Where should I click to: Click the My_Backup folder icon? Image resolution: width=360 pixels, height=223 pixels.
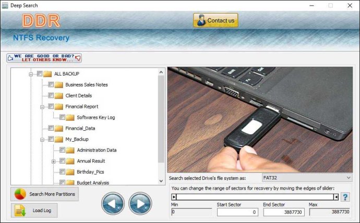[59, 139]
